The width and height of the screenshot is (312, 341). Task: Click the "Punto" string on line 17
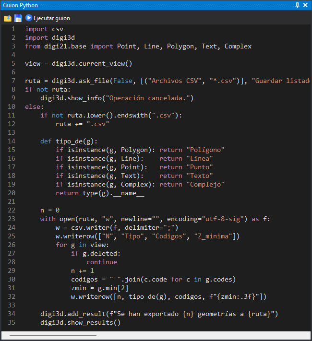199,167
